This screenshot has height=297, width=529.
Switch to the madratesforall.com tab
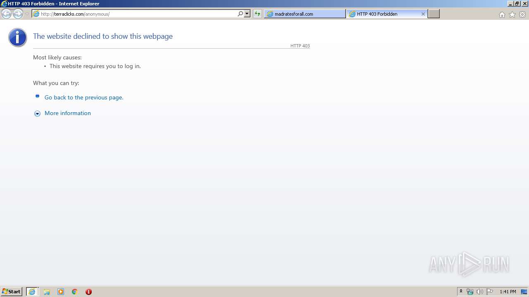pyautogui.click(x=305, y=14)
